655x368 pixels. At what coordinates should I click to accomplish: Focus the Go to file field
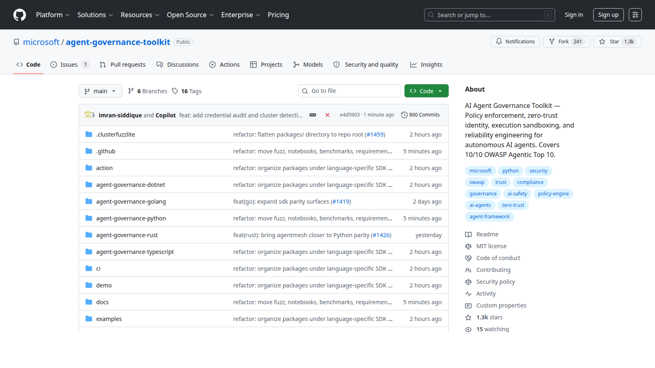tap(350, 91)
